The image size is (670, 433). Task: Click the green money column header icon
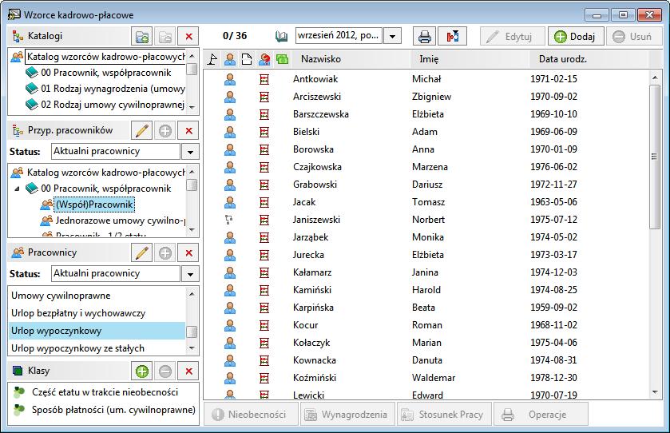point(282,59)
